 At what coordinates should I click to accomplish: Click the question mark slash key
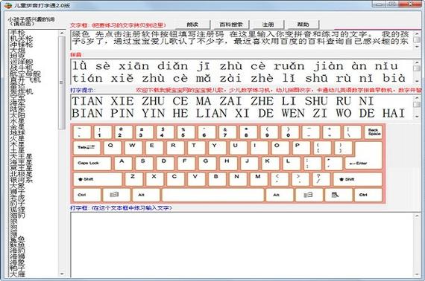click(321, 179)
